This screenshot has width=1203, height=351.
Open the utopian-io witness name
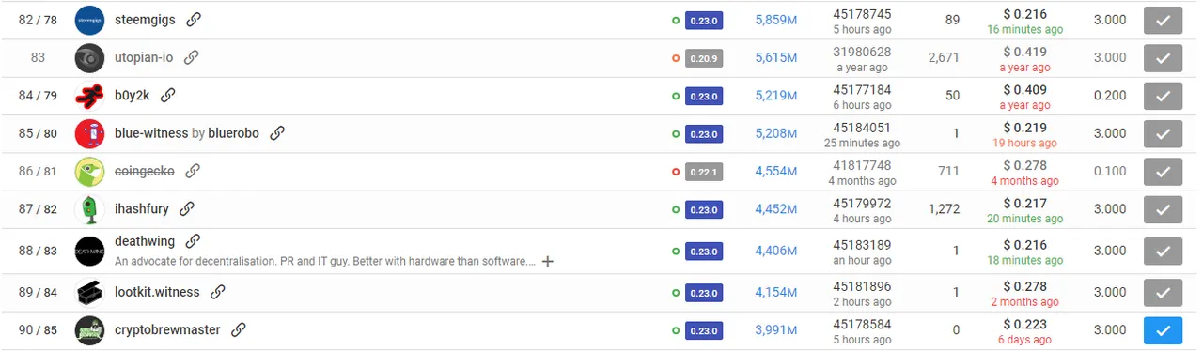pos(144,57)
